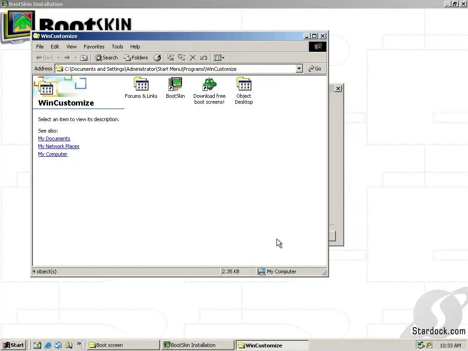Switch to BootSkin Installation taskbar button
This screenshot has height=351, width=468.
point(198,345)
